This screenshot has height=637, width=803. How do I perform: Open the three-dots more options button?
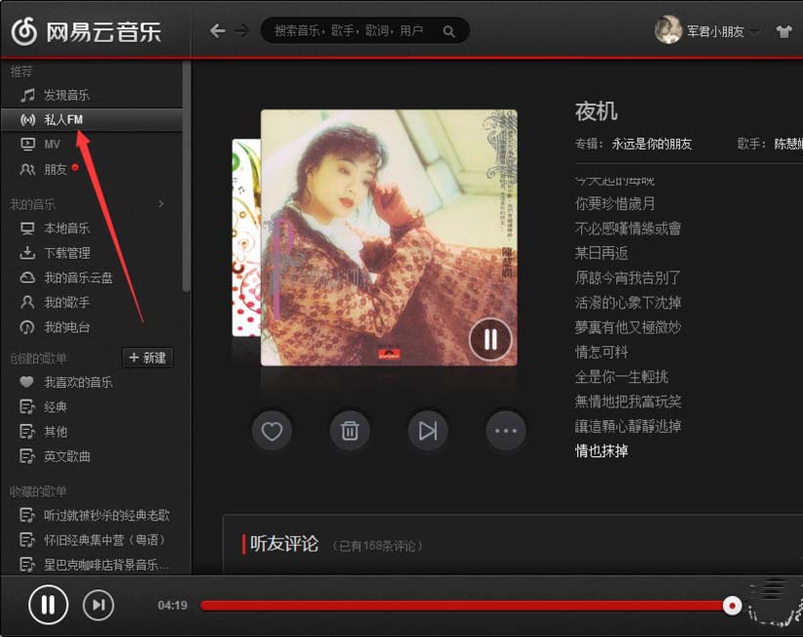pyautogui.click(x=505, y=431)
